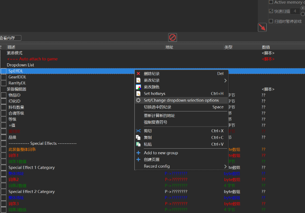This screenshot has height=213, width=305.
Task: Click the copy icon in context menu
Action: 138,138
